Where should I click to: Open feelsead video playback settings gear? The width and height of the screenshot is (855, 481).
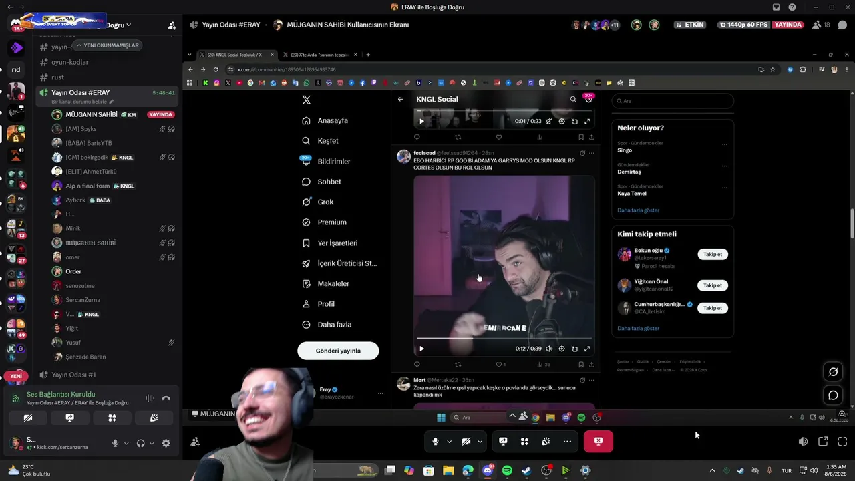point(562,349)
